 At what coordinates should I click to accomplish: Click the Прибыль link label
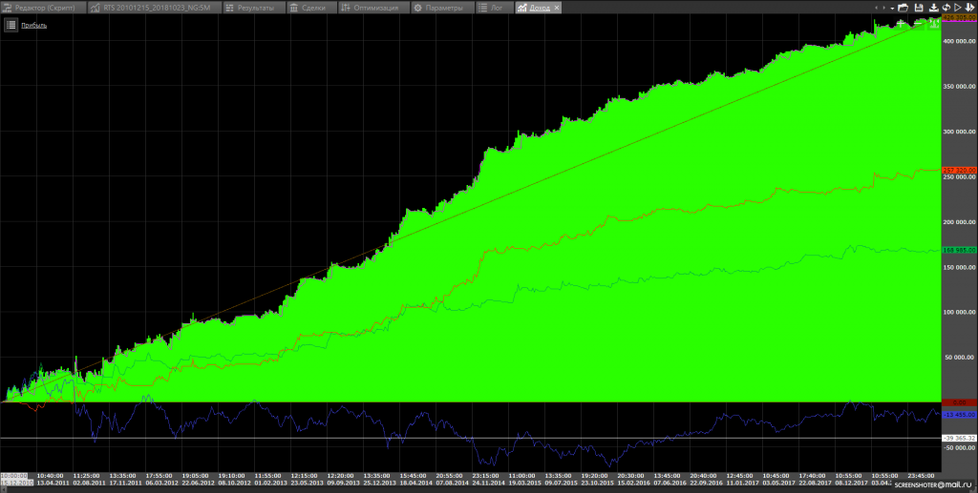[x=34, y=25]
